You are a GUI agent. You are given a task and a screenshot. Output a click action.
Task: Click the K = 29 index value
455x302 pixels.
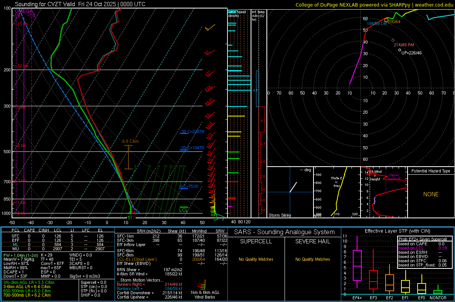(46, 255)
